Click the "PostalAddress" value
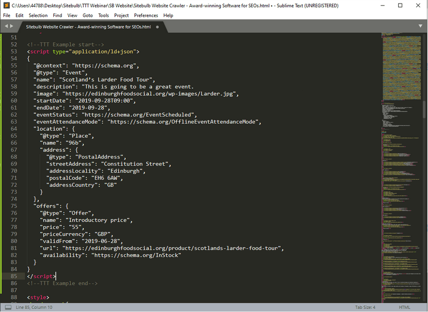The image size is (428, 312). click(x=99, y=157)
